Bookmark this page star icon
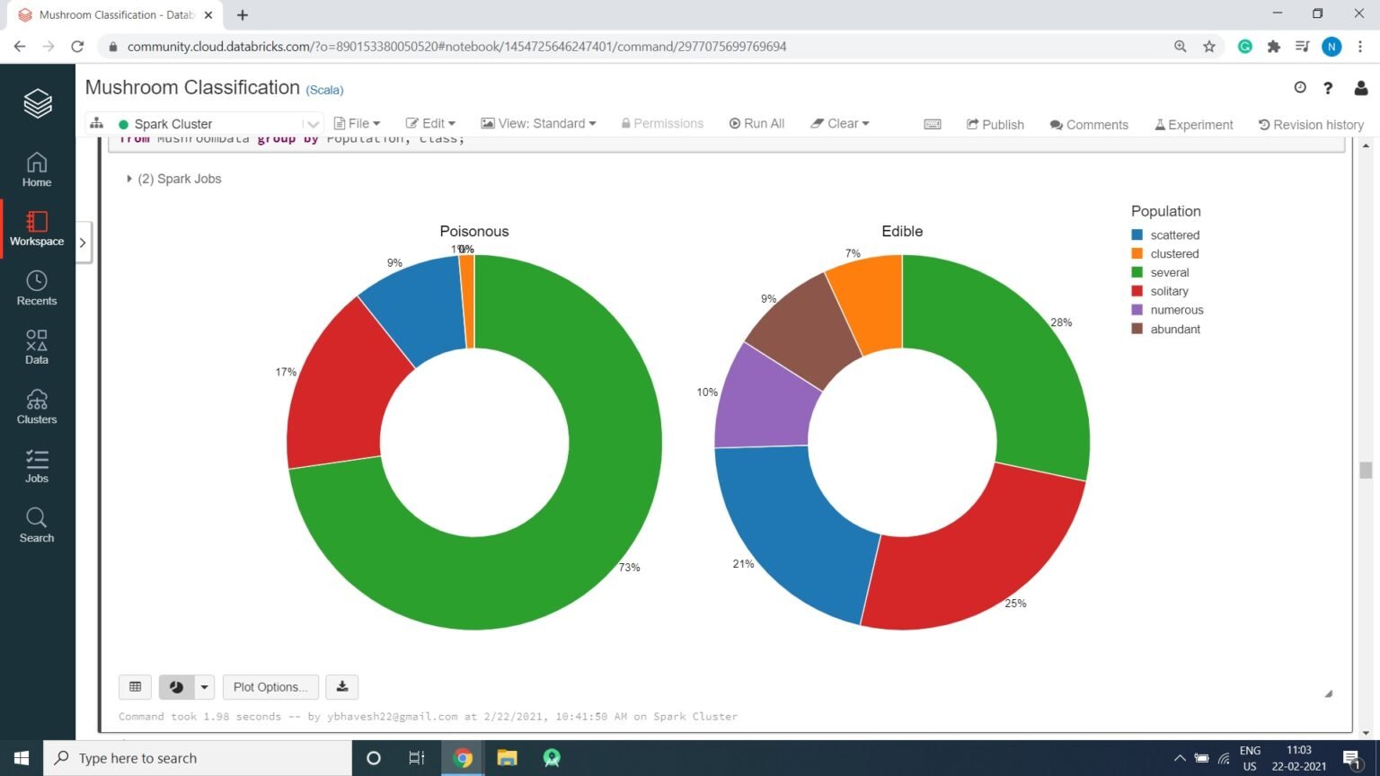1380x776 pixels. click(x=1209, y=47)
